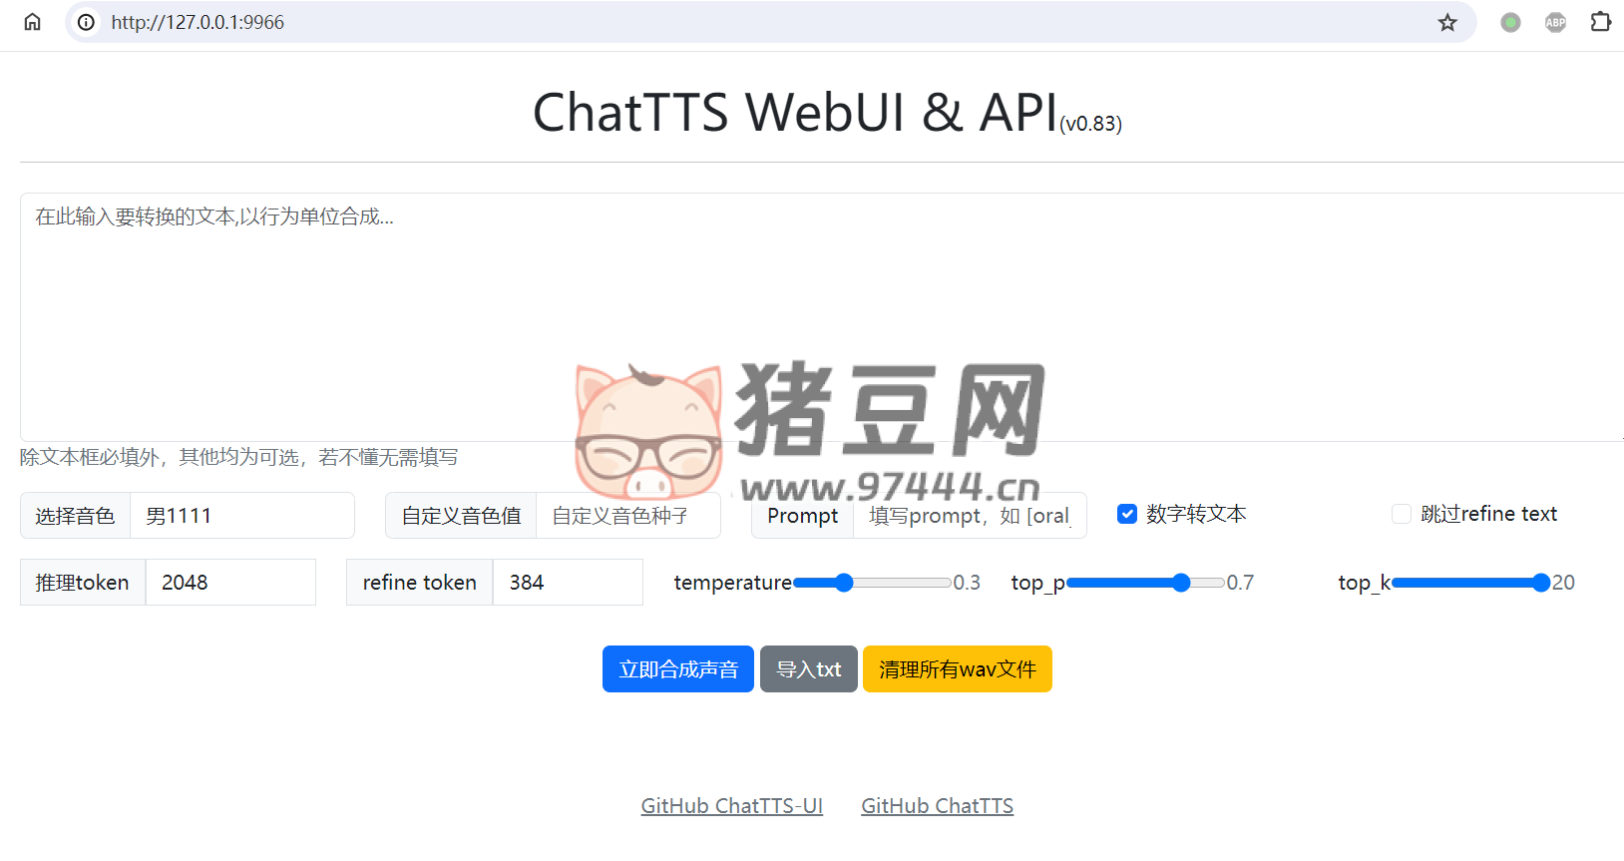Click the temperature slider handle
1624x861 pixels.
(844, 583)
